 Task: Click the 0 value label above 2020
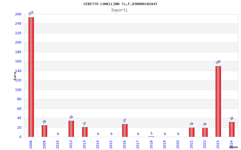click(x=178, y=134)
